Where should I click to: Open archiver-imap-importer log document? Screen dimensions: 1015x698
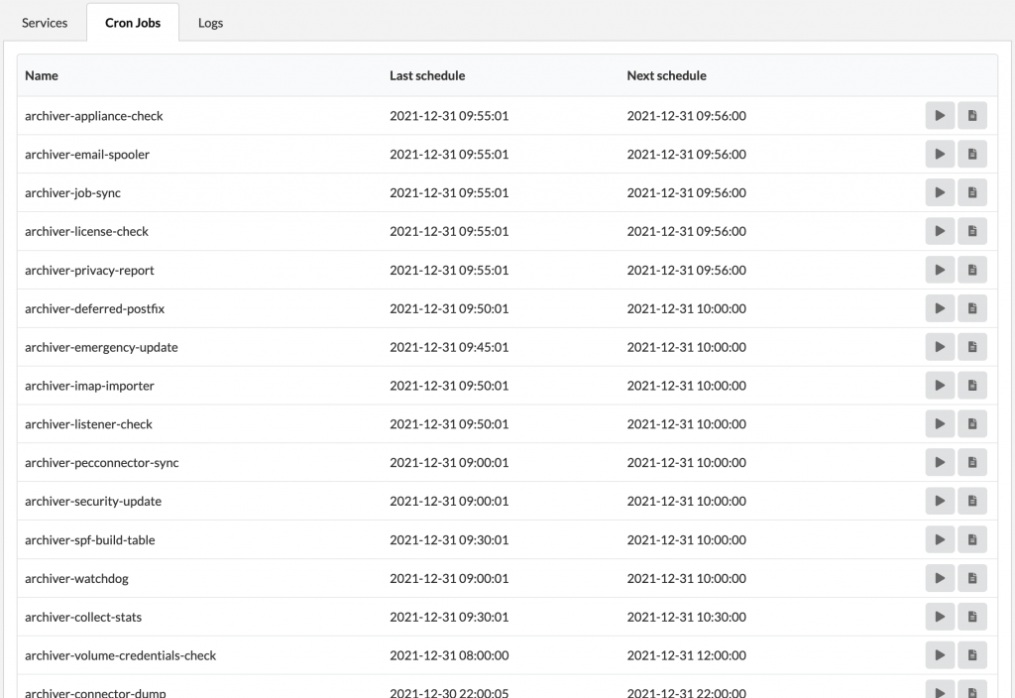tap(972, 386)
